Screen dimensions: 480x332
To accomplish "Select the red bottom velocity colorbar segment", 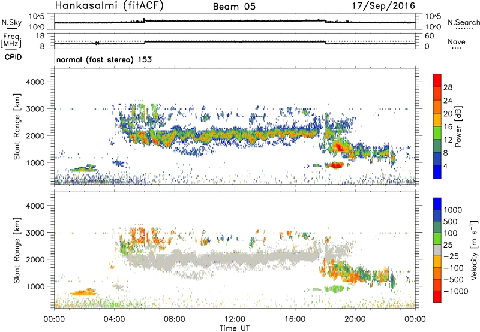I will click(437, 297).
